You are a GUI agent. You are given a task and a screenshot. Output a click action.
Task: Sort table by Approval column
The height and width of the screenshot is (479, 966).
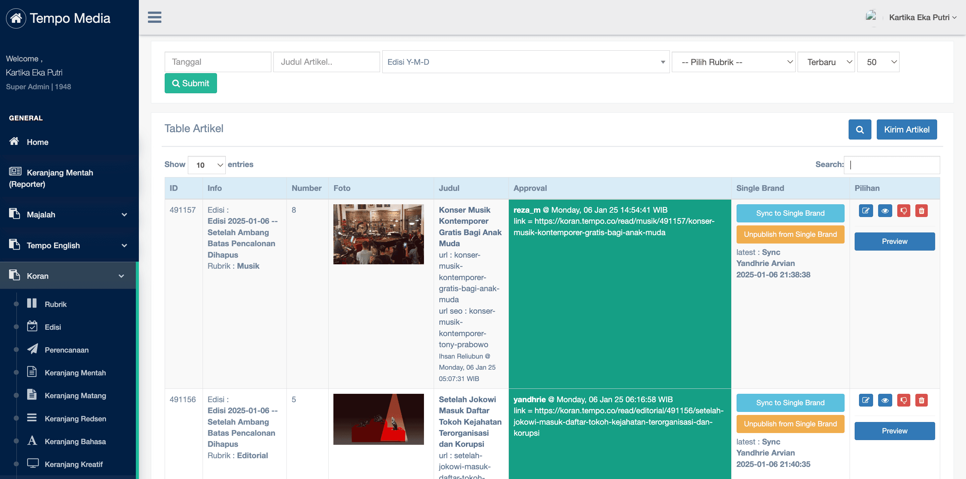(620, 188)
